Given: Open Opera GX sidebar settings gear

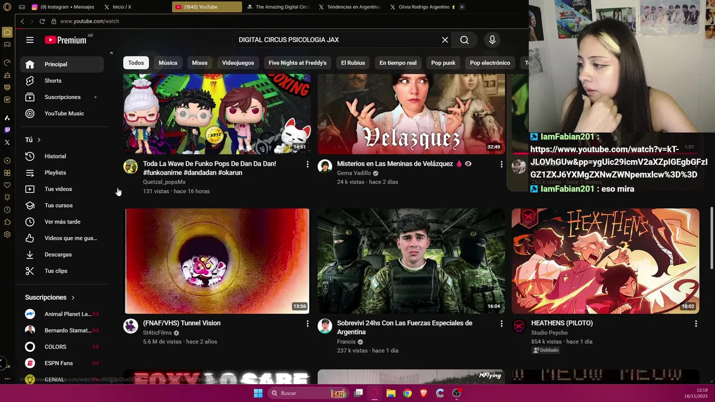Looking at the screenshot, I should click(x=7, y=234).
